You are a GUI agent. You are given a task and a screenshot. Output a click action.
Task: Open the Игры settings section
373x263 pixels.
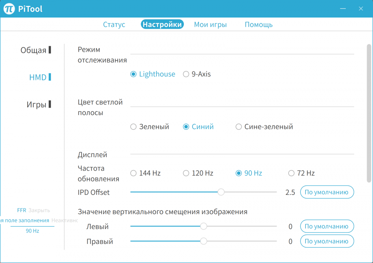pos(38,104)
